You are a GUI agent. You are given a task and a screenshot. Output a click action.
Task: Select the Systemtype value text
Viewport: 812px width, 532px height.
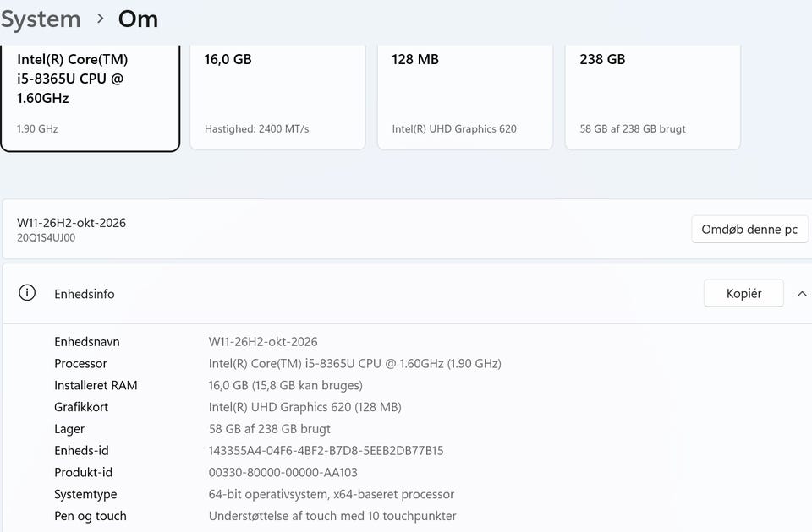click(332, 494)
